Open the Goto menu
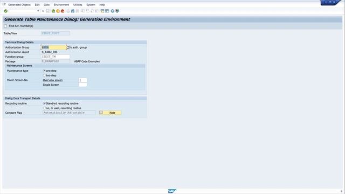Screen dimensions: 345x194 [47, 5]
